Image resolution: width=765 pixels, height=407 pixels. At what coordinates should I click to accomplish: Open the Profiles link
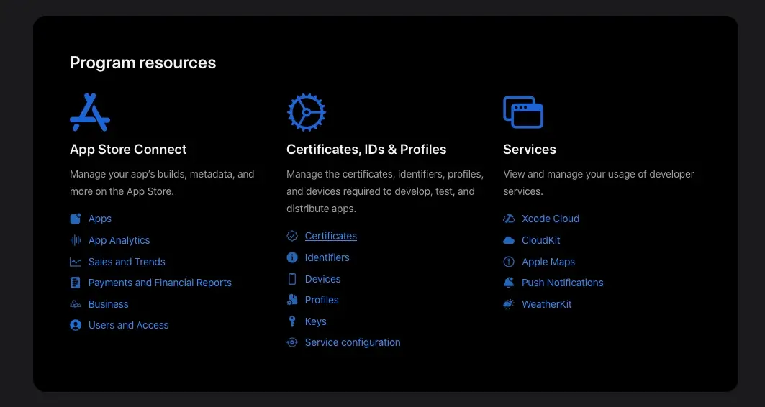[x=322, y=300]
